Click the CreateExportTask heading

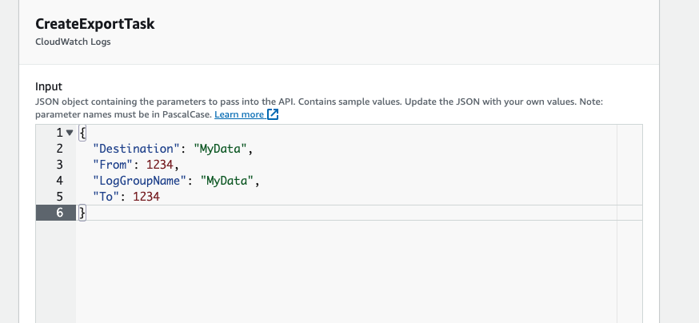(95, 24)
